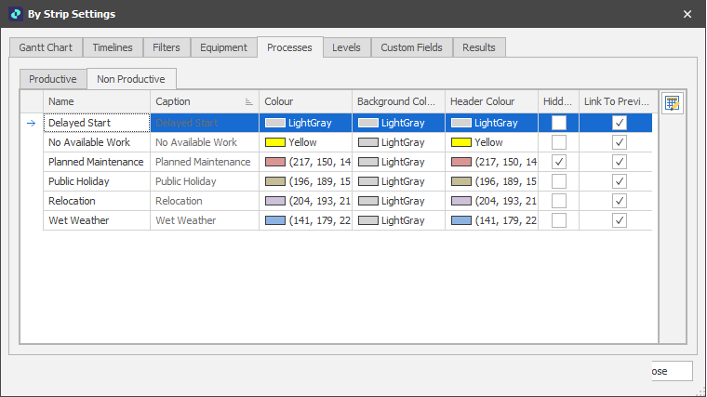Select the Relocation name cell
The height and width of the screenshot is (397, 707).
pyautogui.click(x=97, y=201)
